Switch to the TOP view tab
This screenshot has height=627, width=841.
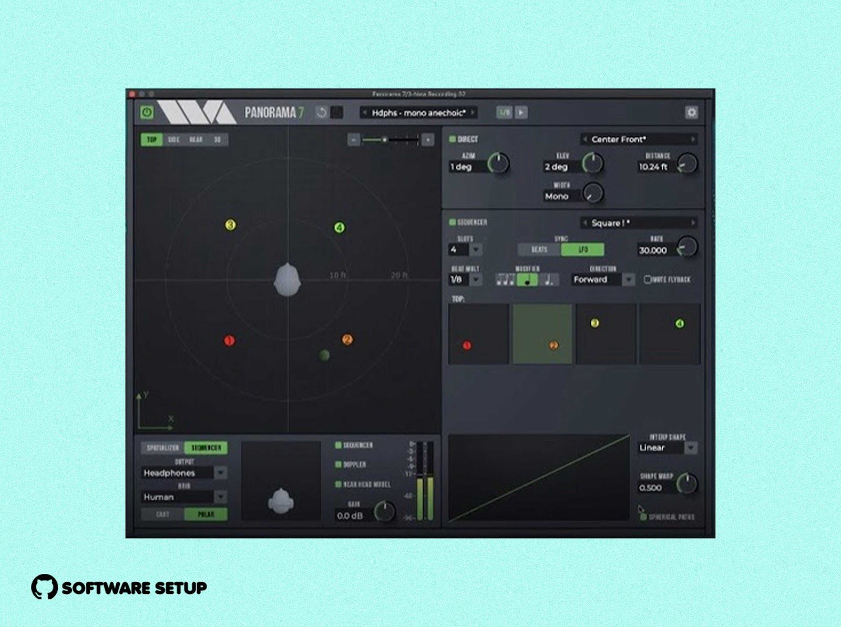click(151, 139)
